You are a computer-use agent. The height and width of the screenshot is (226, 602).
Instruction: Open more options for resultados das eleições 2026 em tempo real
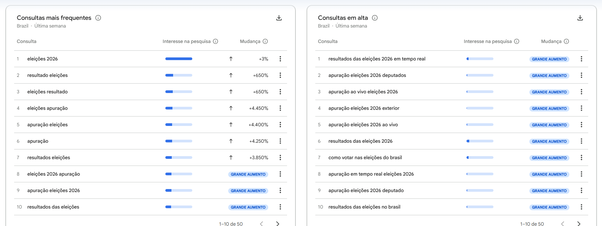click(x=581, y=59)
